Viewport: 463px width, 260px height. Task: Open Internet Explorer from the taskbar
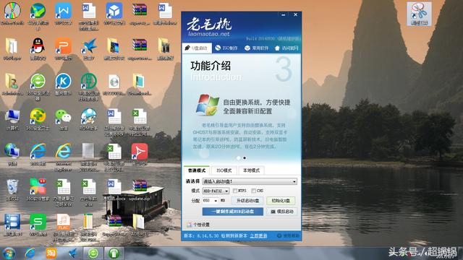click(30, 253)
